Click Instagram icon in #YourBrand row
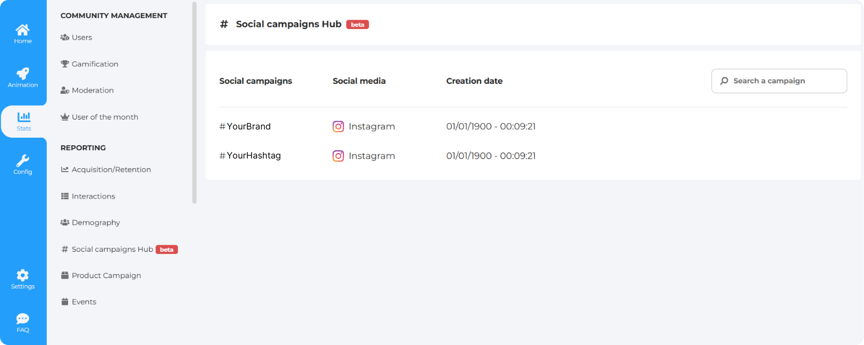Screen dimensions: 864x345 point(338,127)
